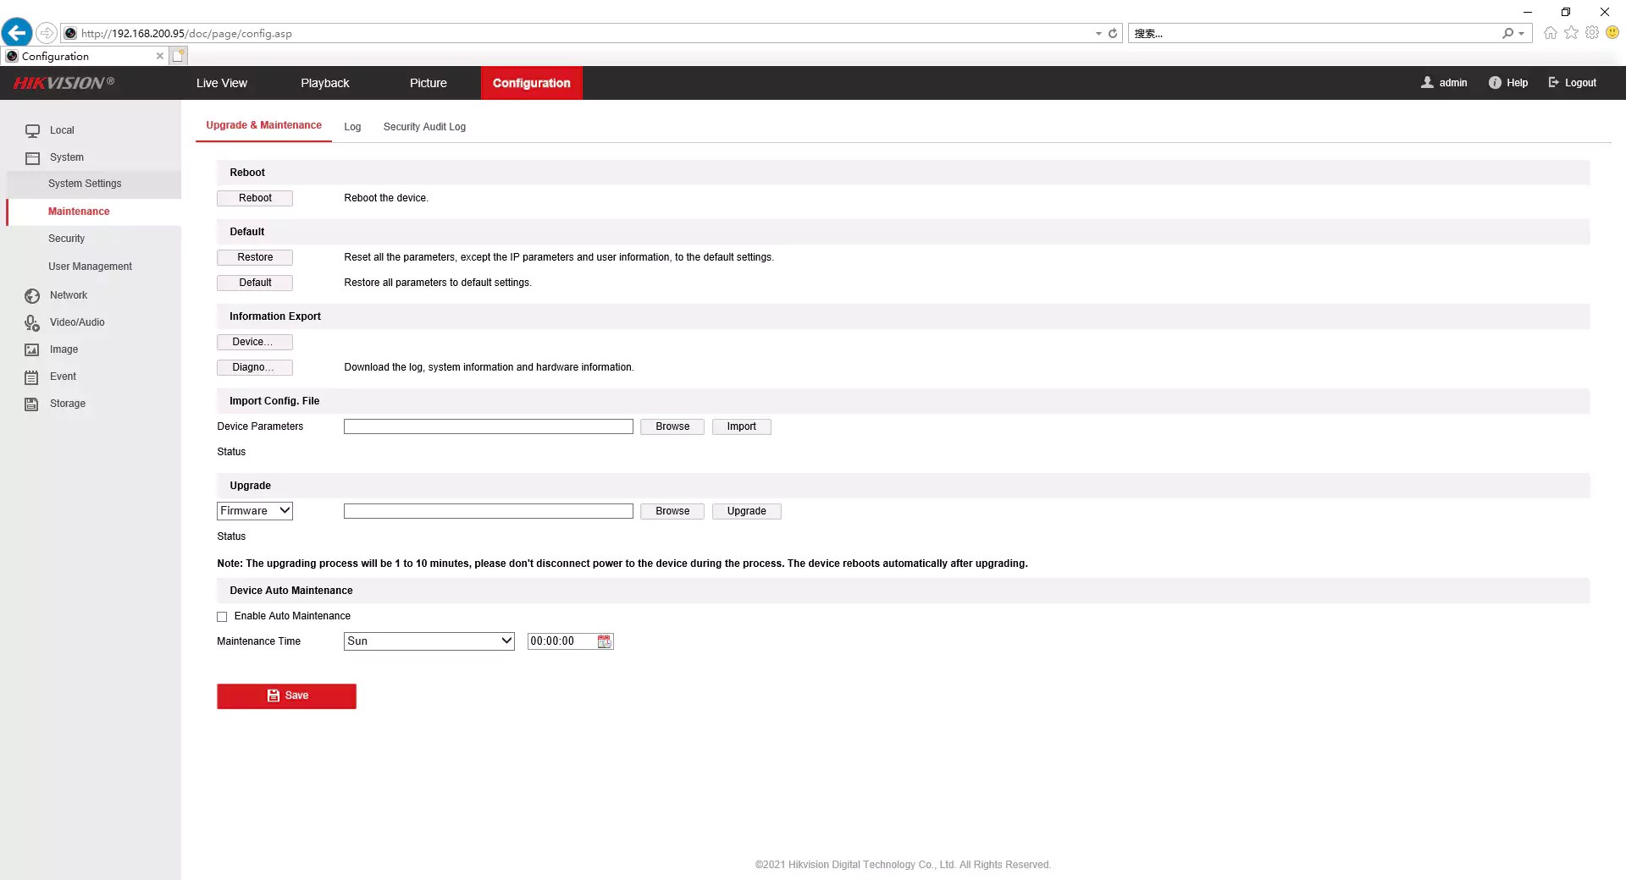Click the Local sidebar icon
Image resolution: width=1626 pixels, height=880 pixels.
(31, 130)
